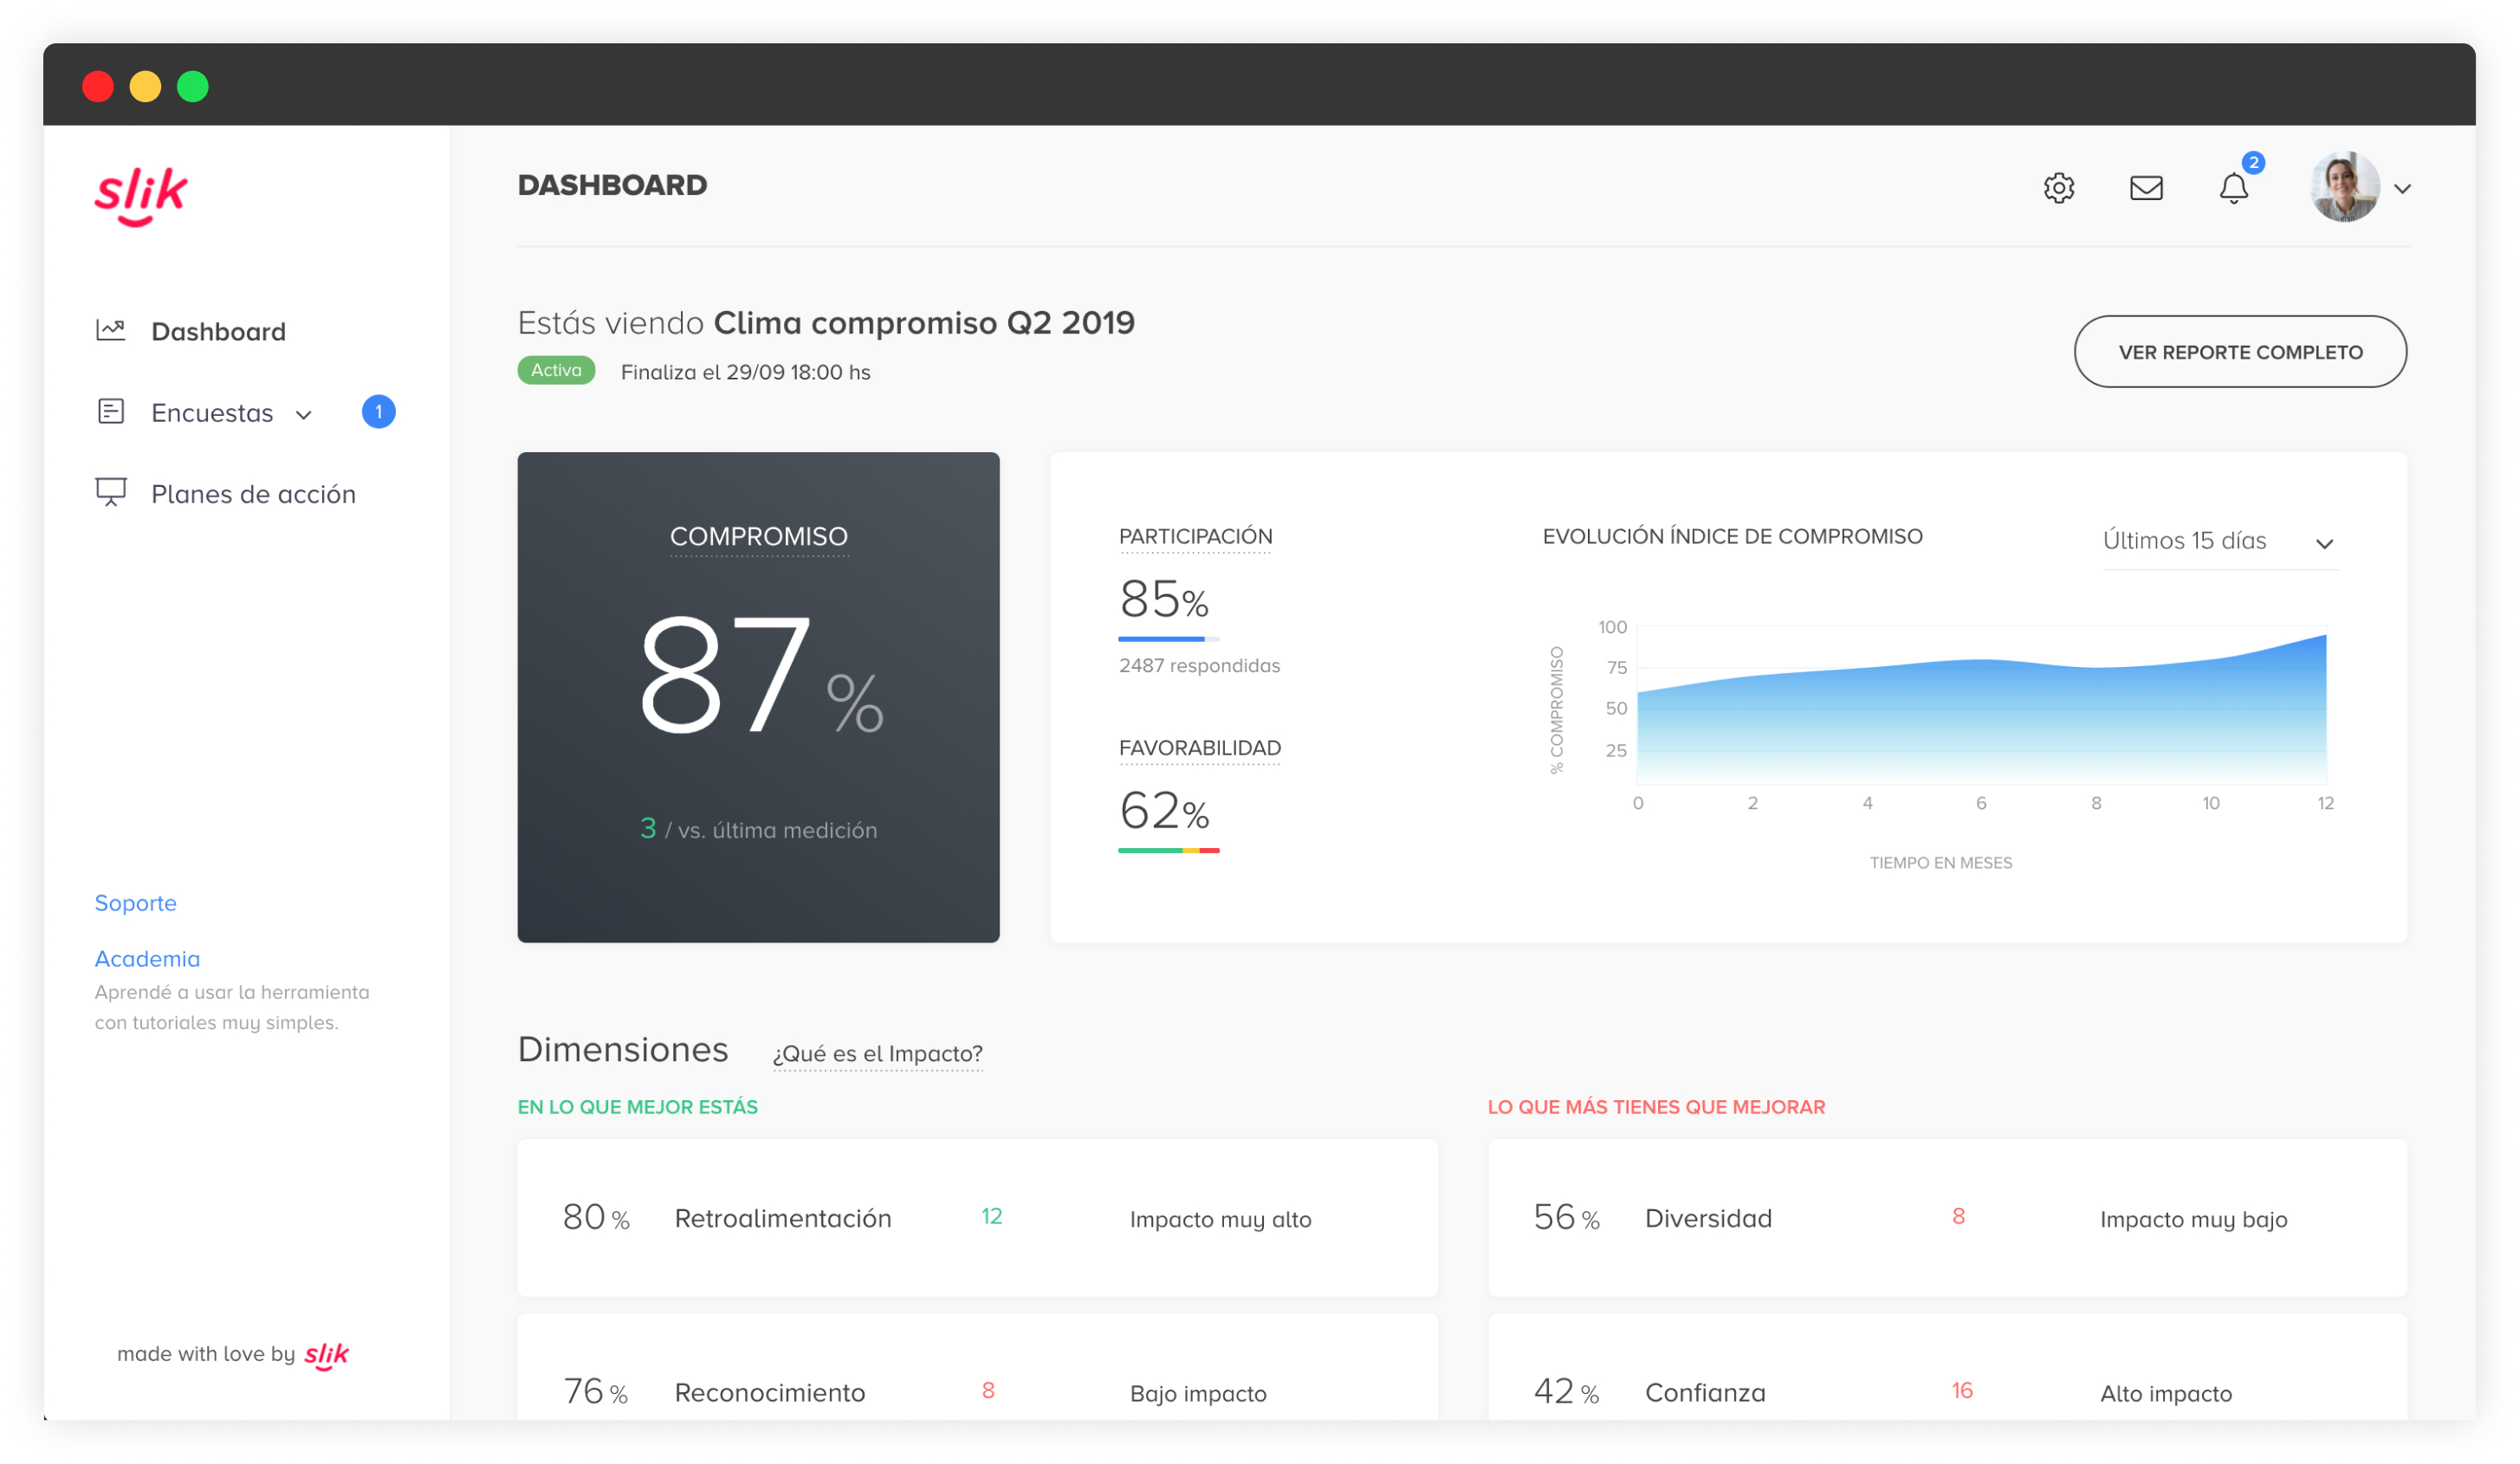Open the Últimos 15 días dropdown

pyautogui.click(x=2220, y=542)
